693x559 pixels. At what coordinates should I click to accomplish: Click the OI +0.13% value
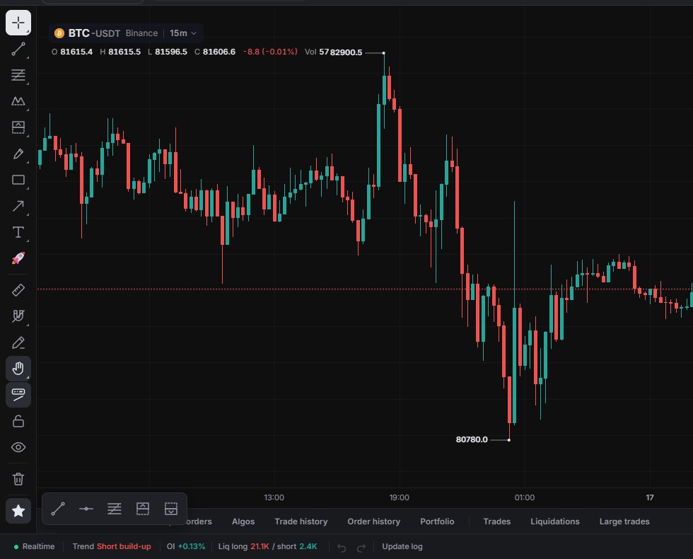185,546
